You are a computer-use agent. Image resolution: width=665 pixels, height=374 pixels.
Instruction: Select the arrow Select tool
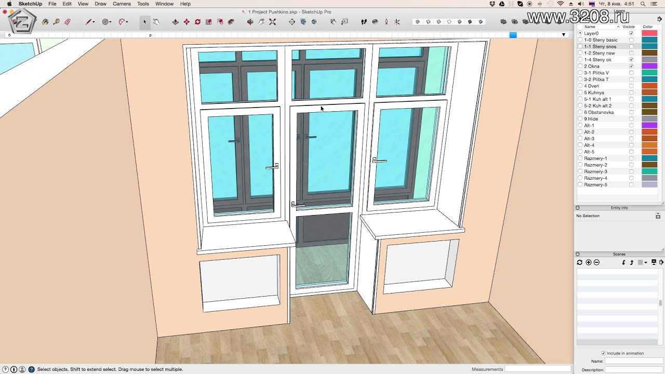(x=145, y=22)
